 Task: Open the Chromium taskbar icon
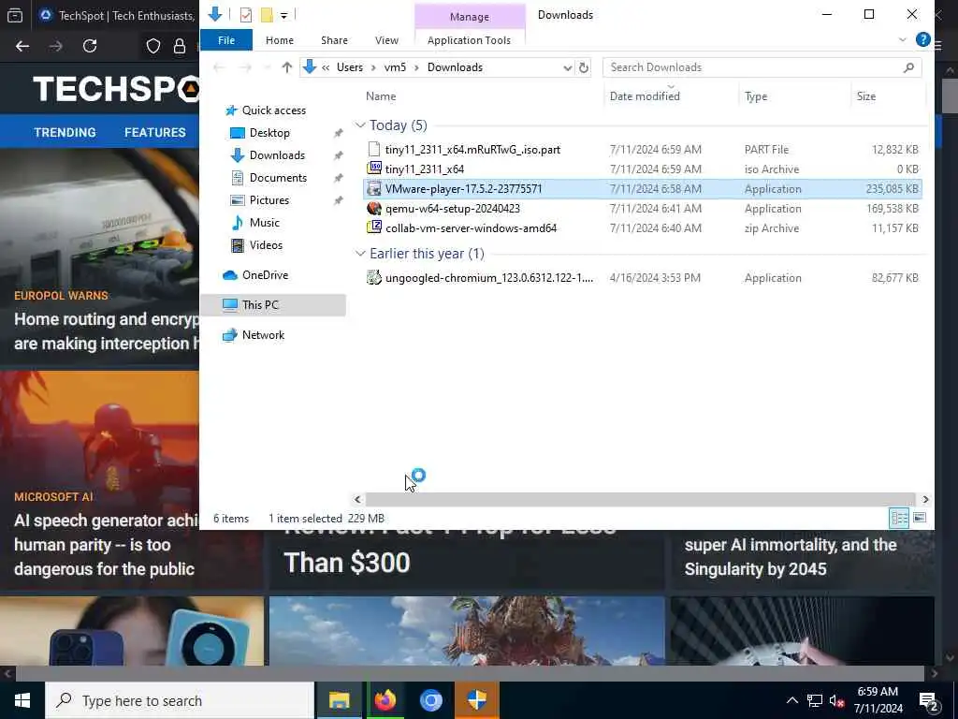430,700
